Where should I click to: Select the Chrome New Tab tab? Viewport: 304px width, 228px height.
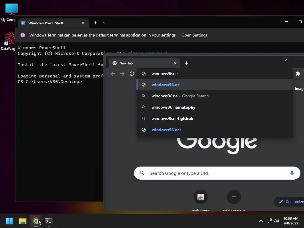point(144,63)
